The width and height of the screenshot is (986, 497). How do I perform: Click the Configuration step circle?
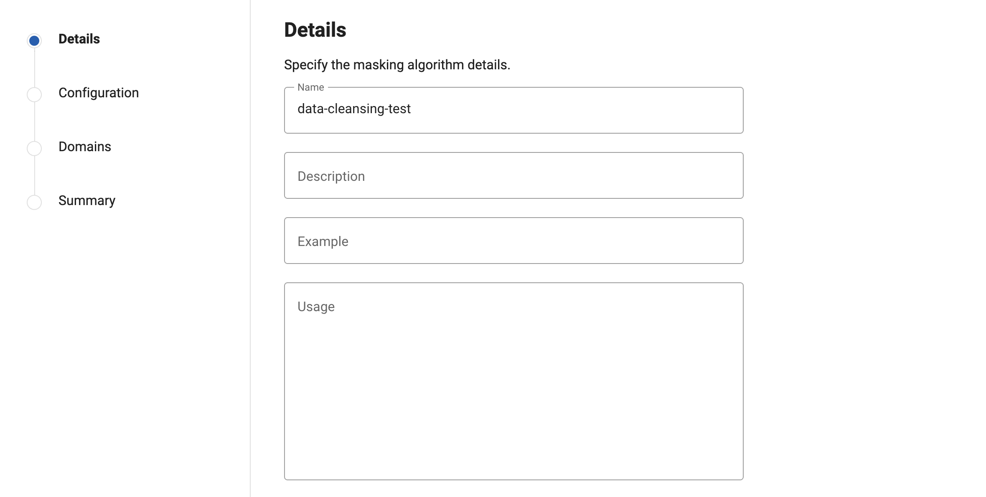coord(34,94)
